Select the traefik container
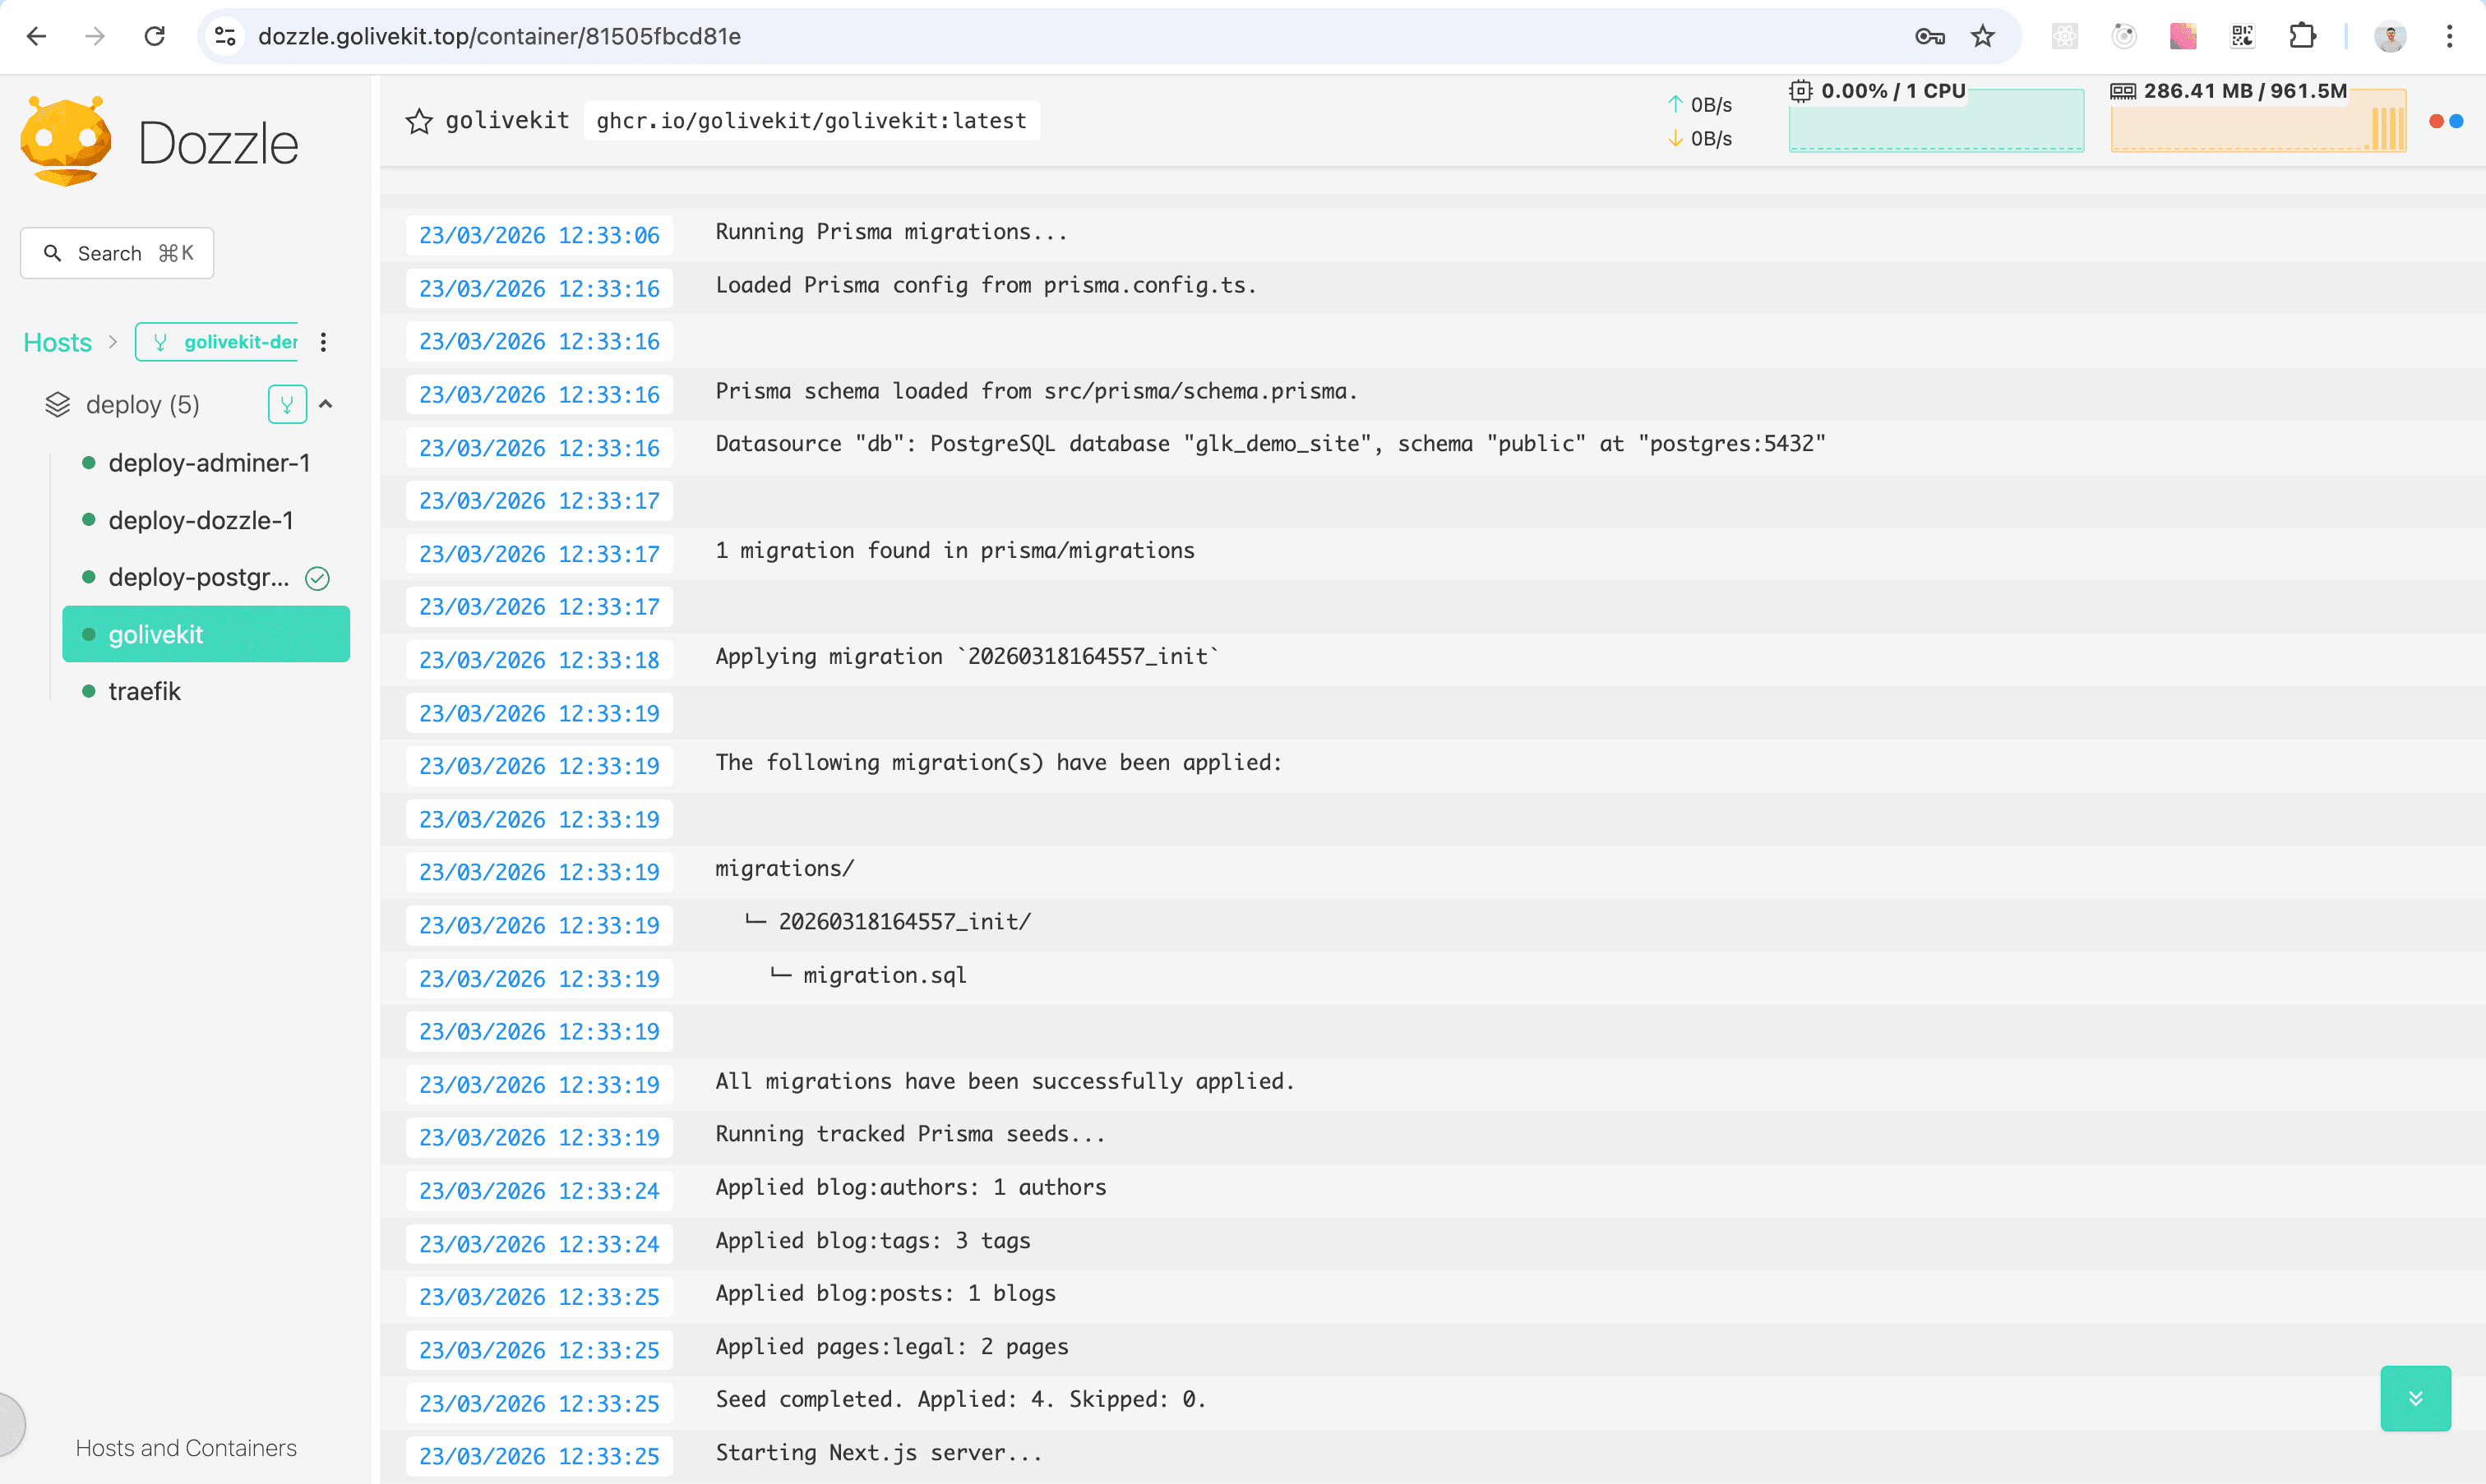2486x1484 pixels. 144,691
